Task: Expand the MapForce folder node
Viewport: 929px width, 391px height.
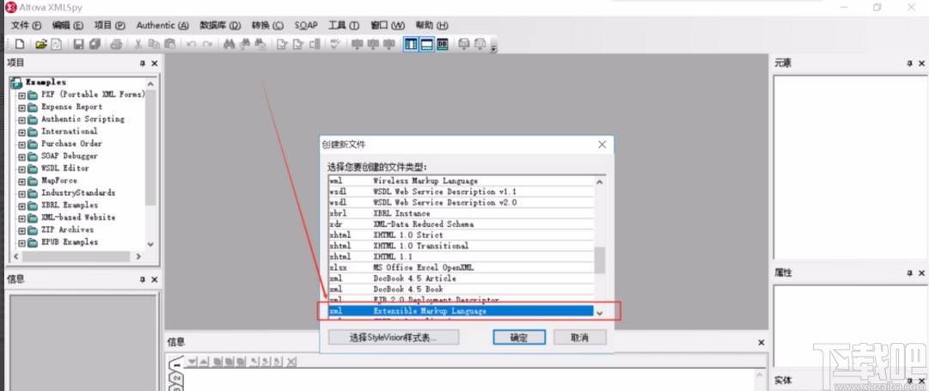Action: 22,180
